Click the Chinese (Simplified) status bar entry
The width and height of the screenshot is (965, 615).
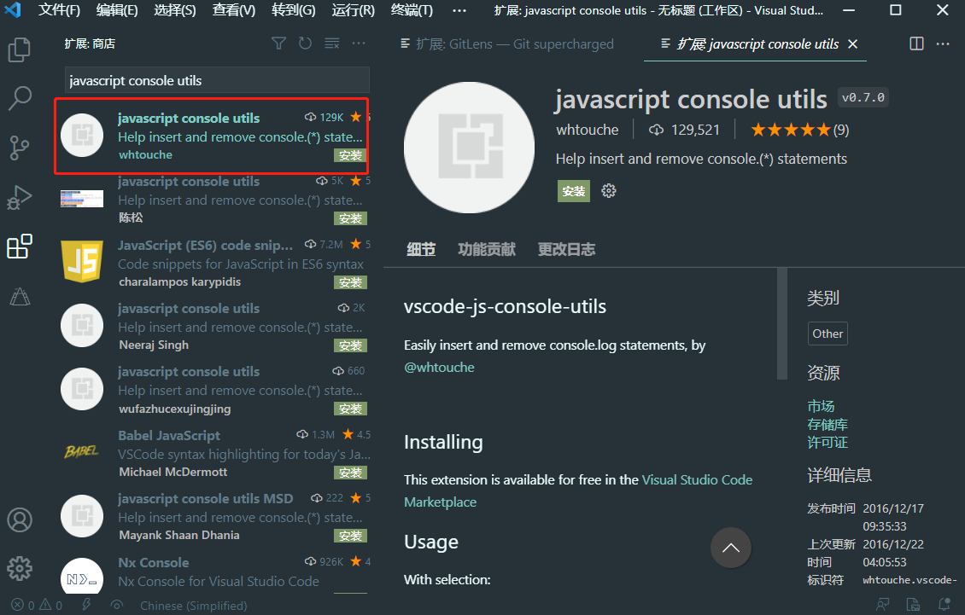(x=193, y=605)
